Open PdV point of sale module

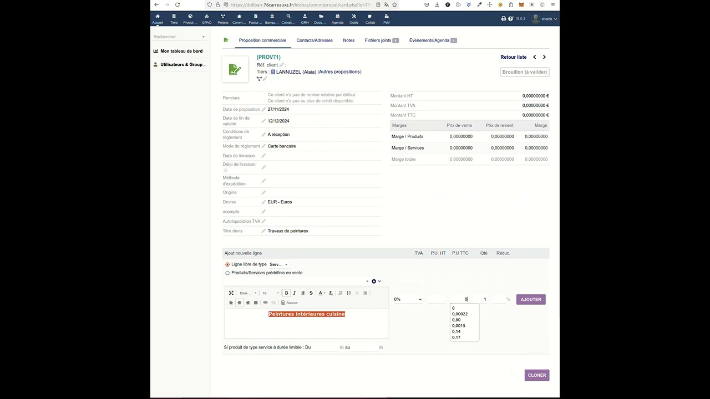(x=387, y=19)
